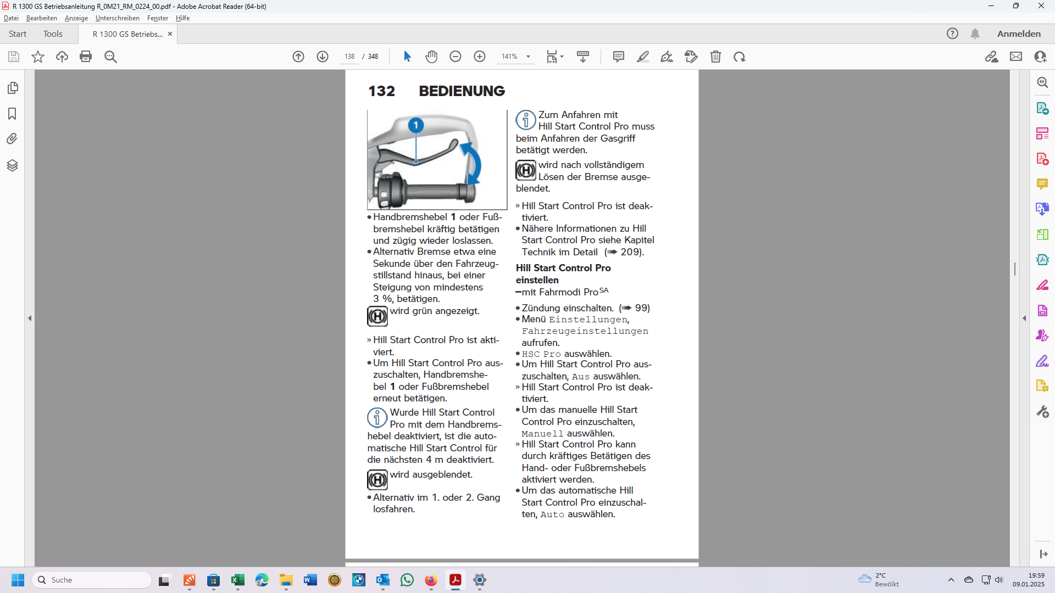1055x593 pixels.
Task: Open Excel from the taskbar
Action: point(237,580)
